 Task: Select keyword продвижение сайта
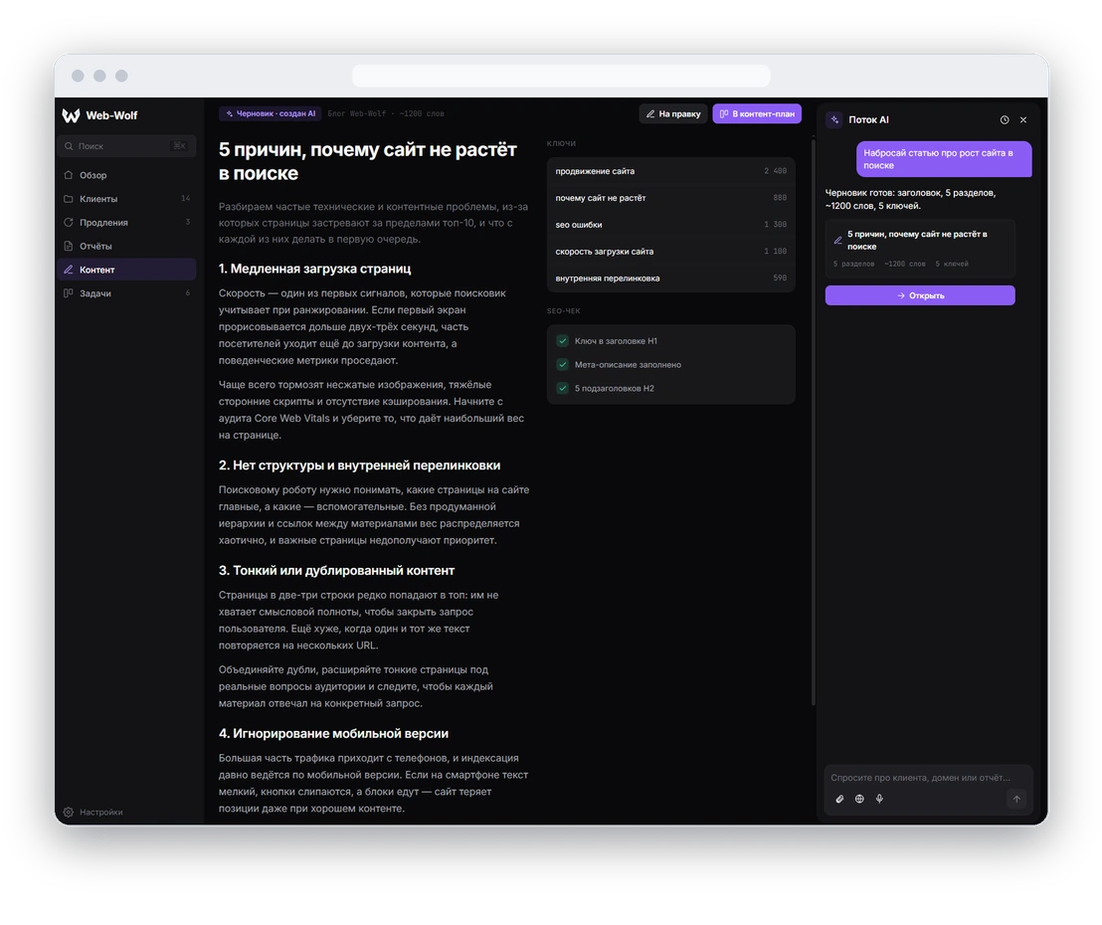tap(670, 171)
